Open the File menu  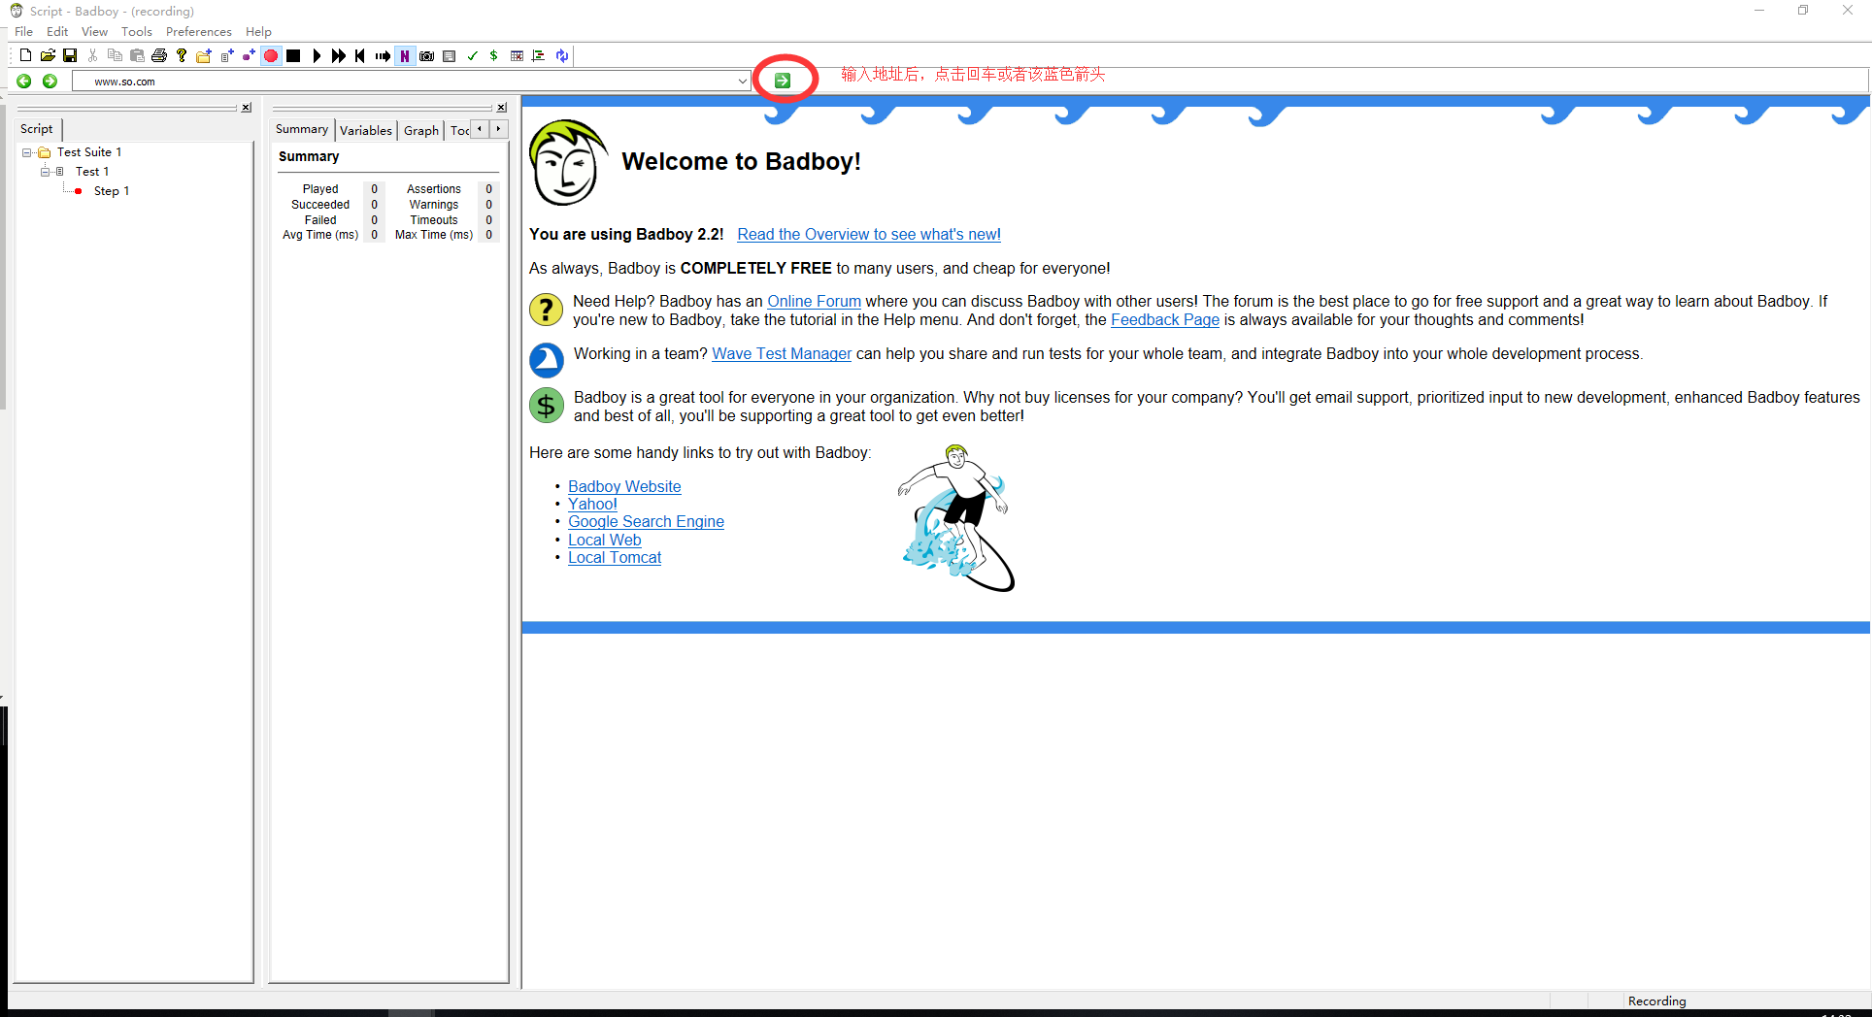(x=23, y=31)
